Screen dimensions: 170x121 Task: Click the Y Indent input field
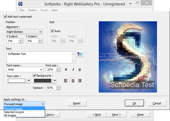32,41
